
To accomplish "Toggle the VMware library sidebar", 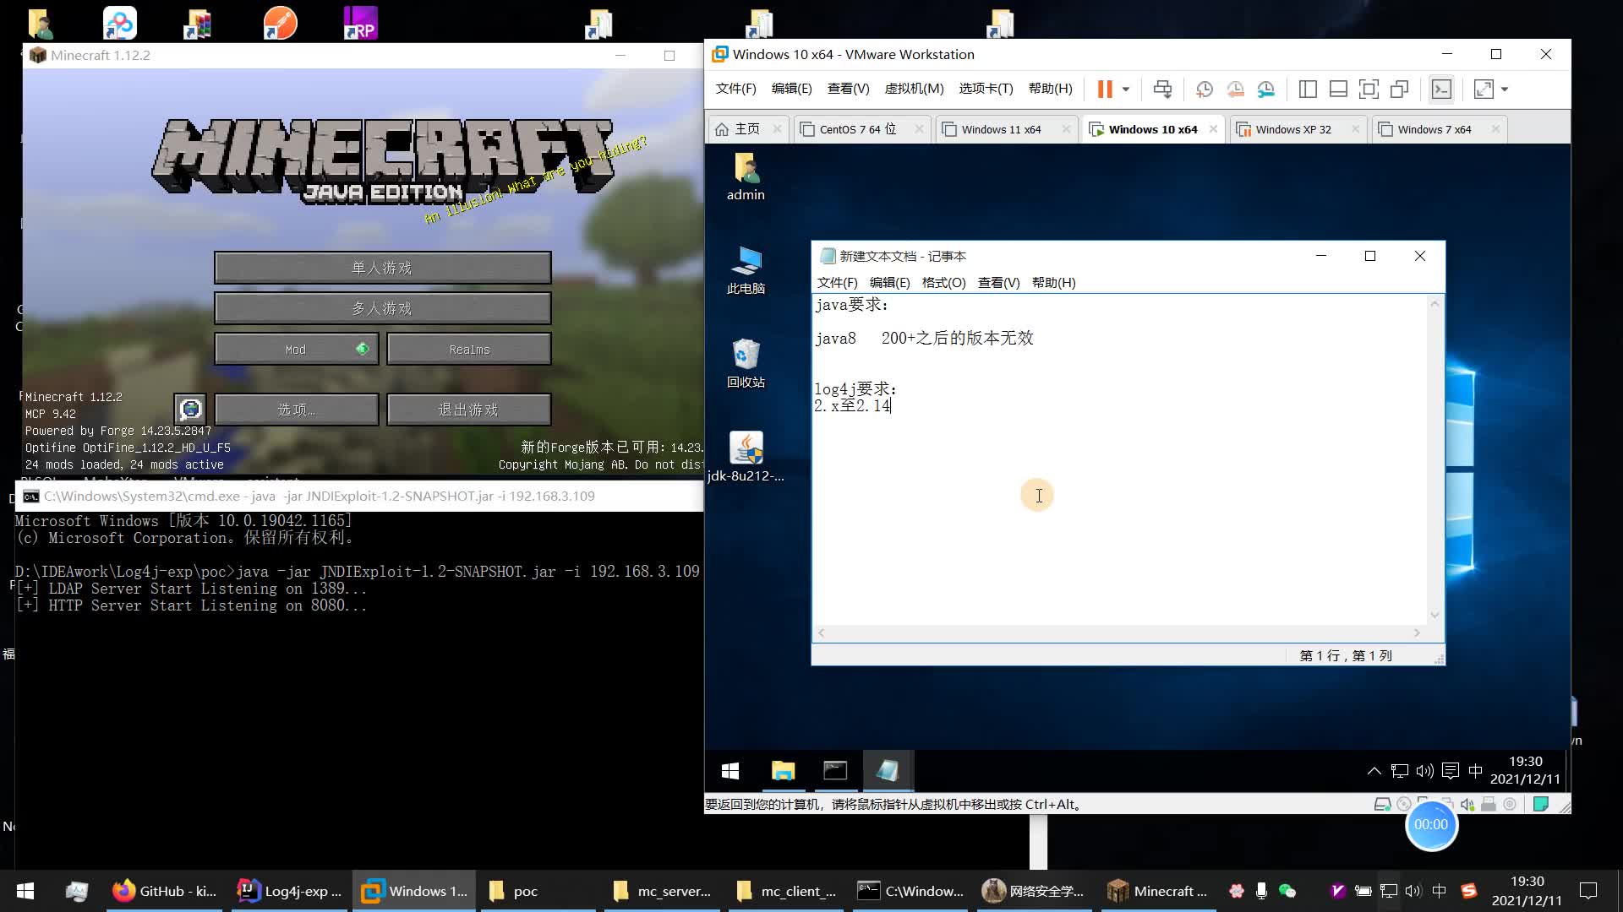I will tap(1308, 89).
